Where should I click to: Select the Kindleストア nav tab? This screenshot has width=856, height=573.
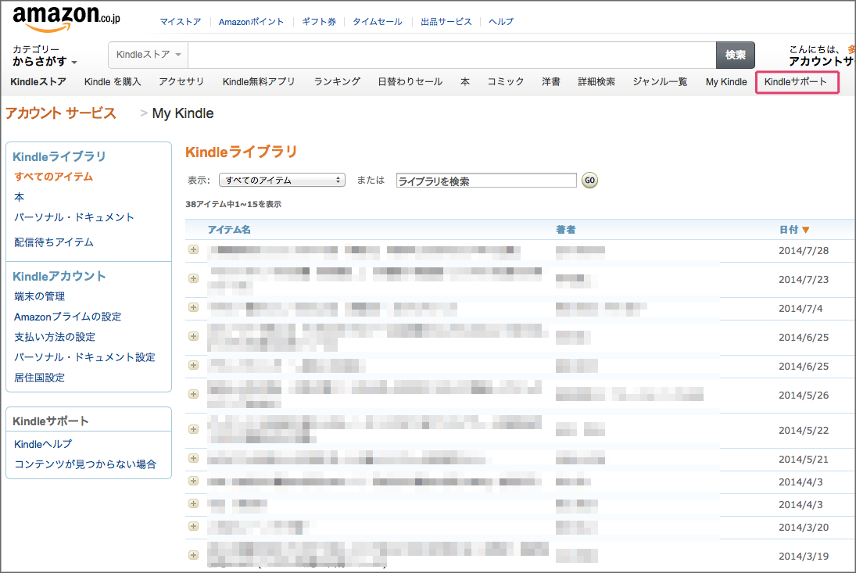pos(38,82)
